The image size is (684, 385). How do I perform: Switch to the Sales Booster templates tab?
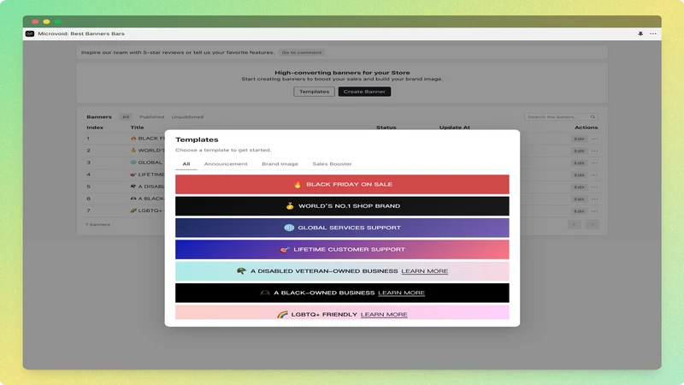(332, 164)
